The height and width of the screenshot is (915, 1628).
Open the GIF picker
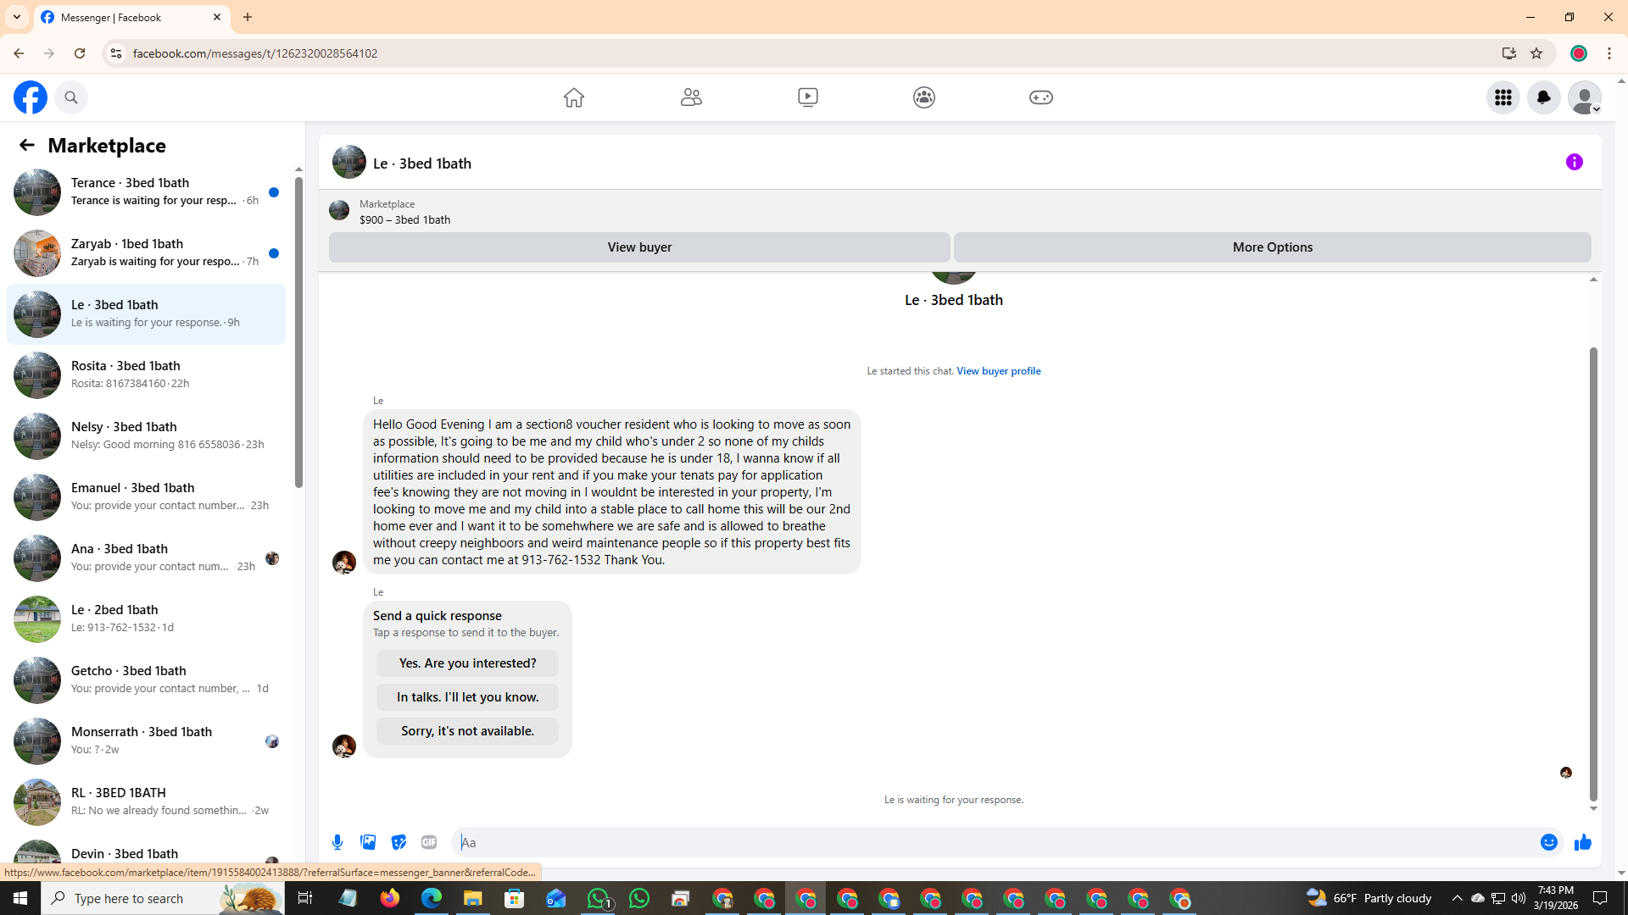pyautogui.click(x=429, y=842)
